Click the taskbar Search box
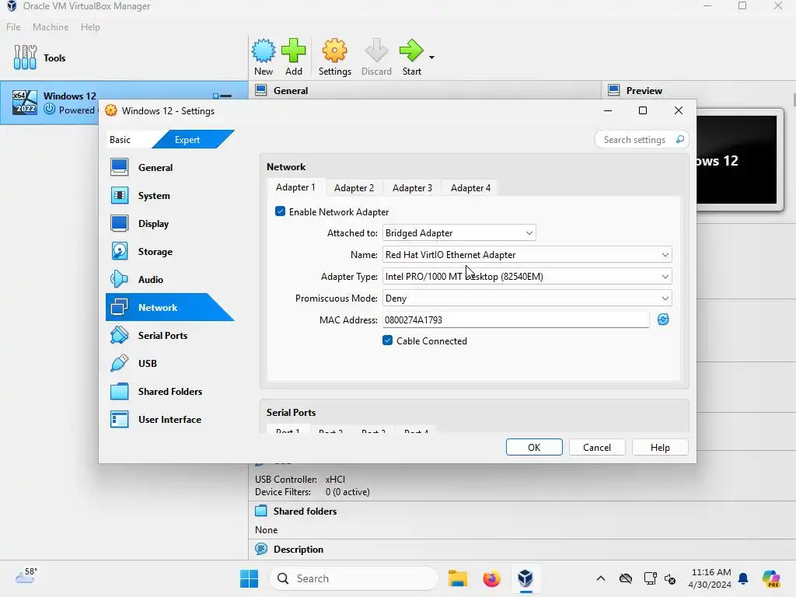796x597 pixels. 354,578
